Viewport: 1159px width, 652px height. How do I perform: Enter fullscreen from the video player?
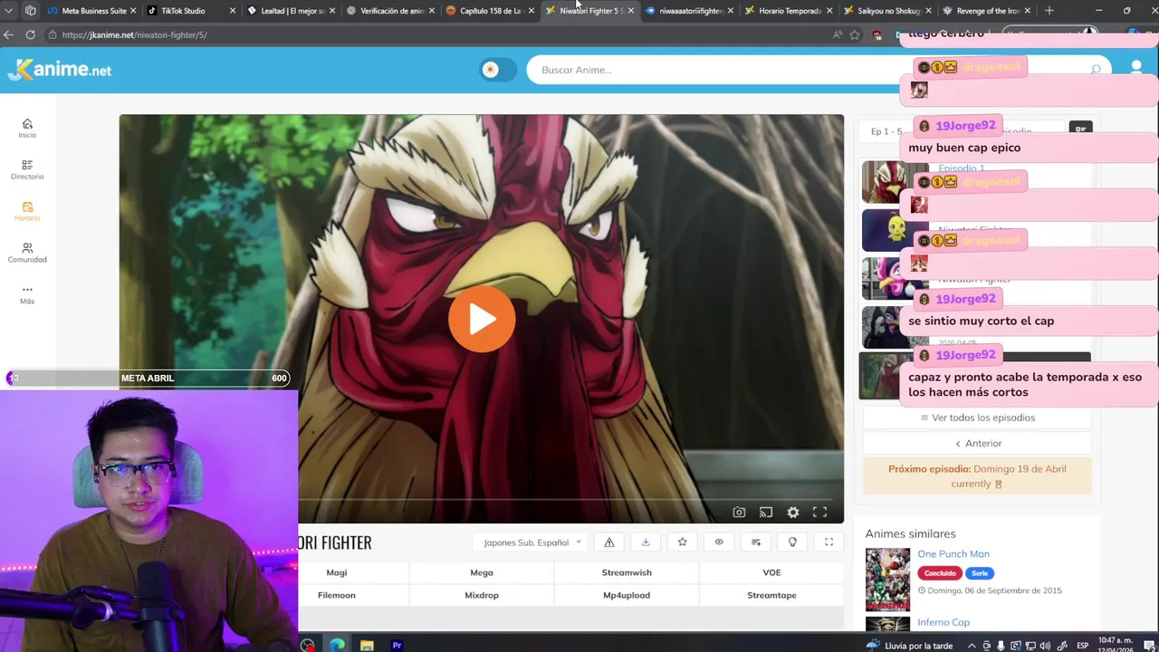click(x=820, y=513)
